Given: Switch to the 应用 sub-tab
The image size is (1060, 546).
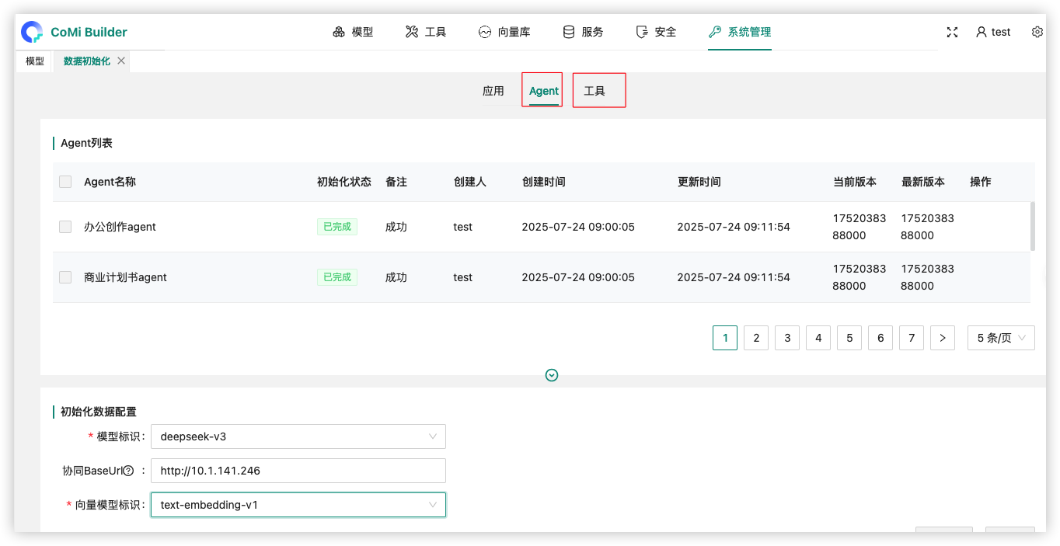Looking at the screenshot, I should [x=493, y=91].
